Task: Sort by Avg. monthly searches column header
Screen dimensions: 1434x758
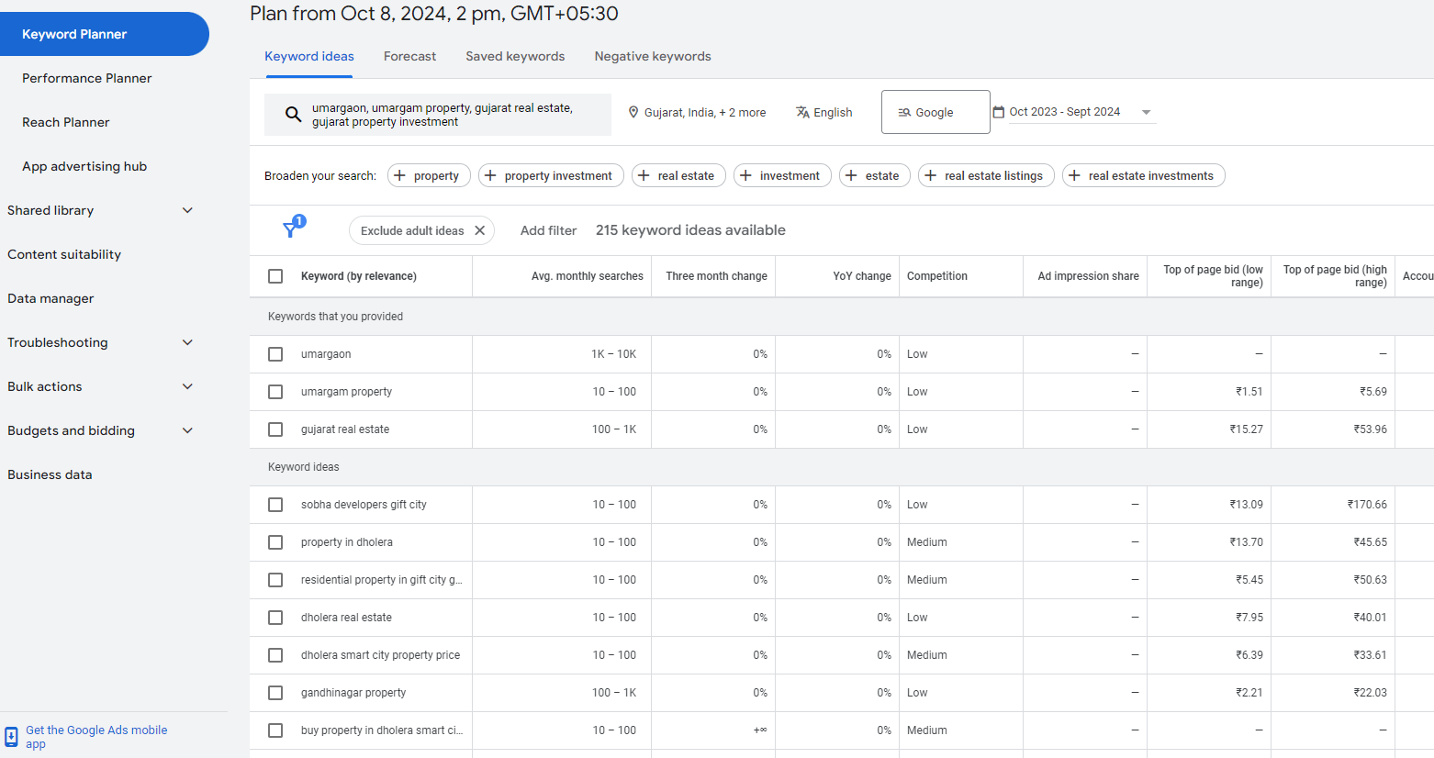Action: (587, 276)
